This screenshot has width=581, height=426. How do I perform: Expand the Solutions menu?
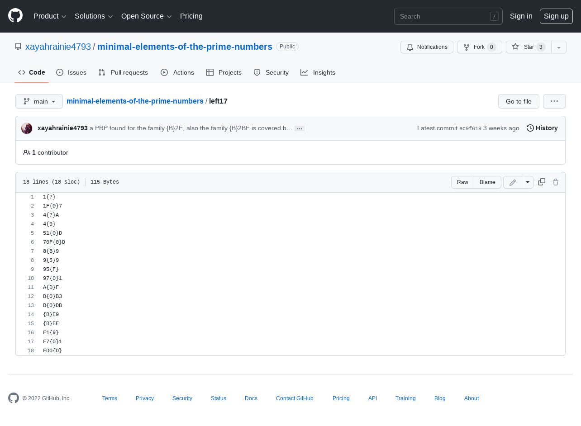(94, 16)
